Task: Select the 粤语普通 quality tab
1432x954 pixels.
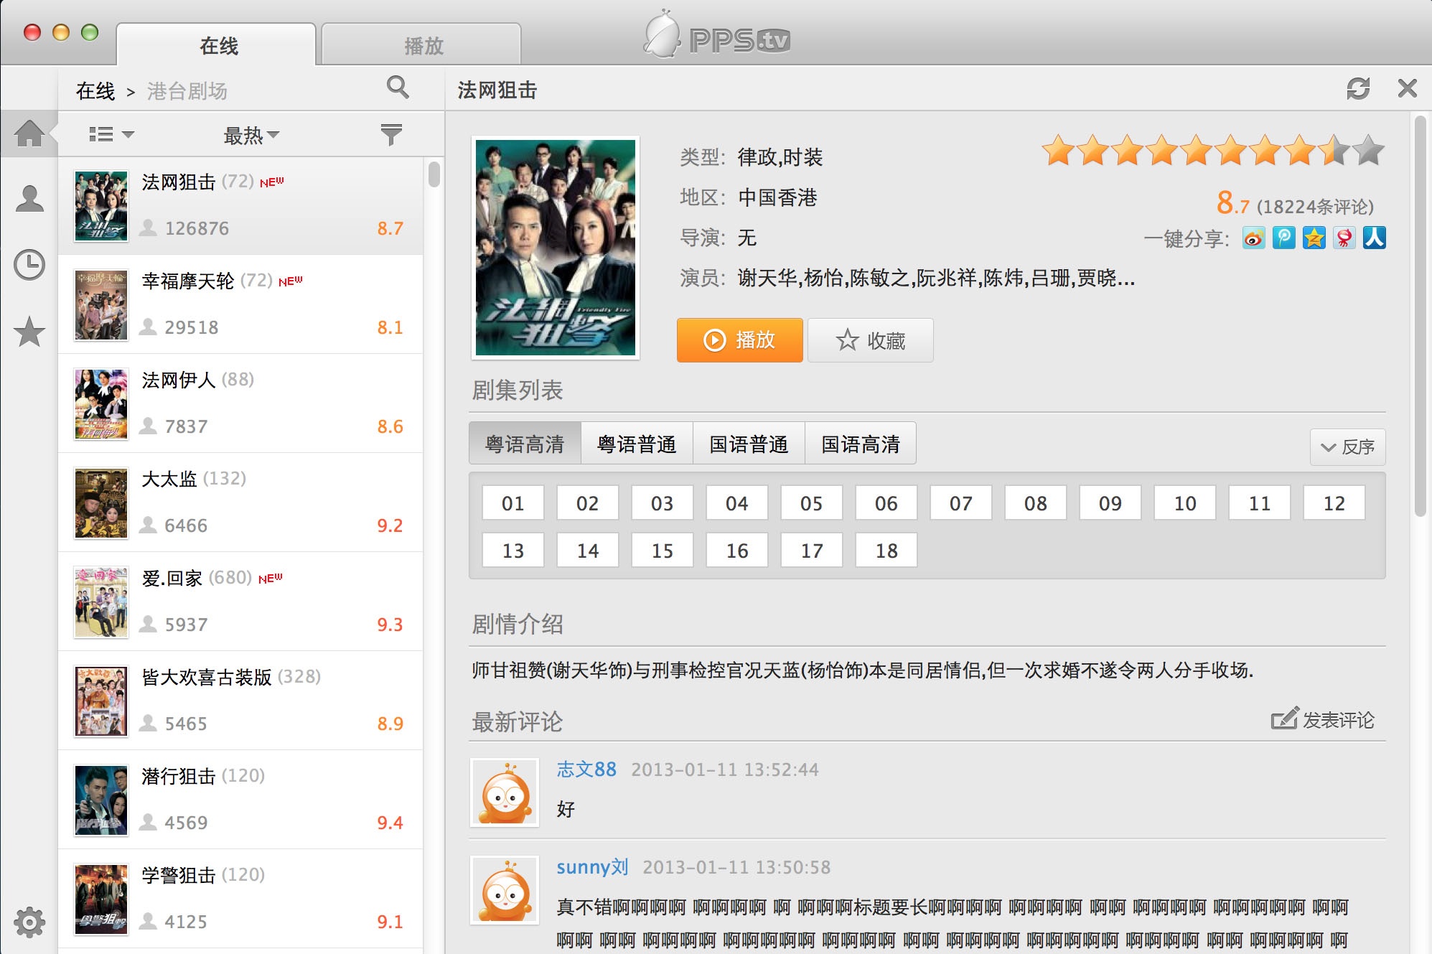Action: coord(637,444)
